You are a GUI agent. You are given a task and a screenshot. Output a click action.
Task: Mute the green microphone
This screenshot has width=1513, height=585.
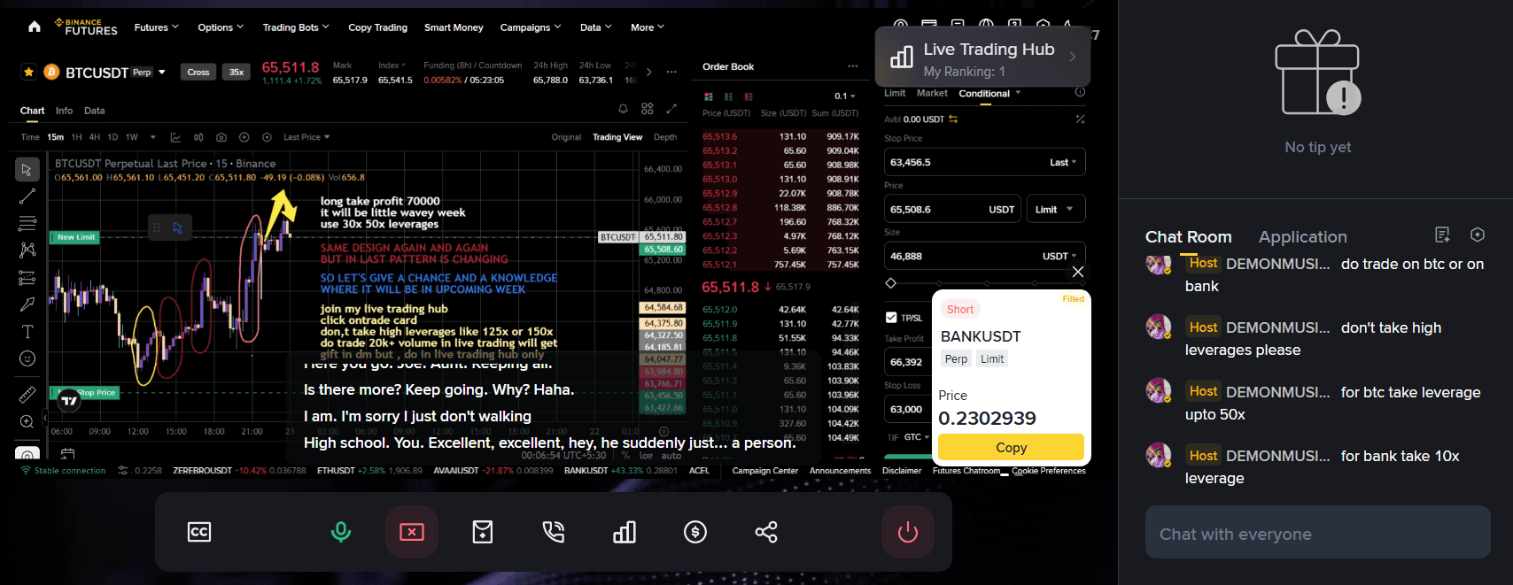[341, 532]
